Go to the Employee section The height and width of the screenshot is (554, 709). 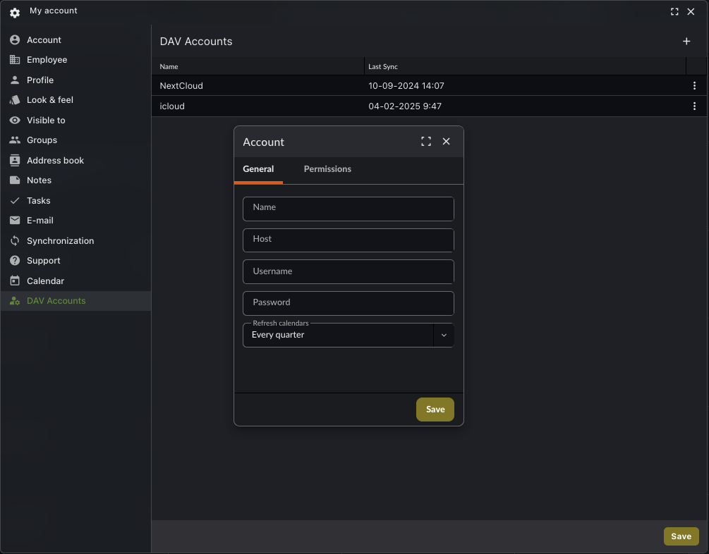pos(75,60)
